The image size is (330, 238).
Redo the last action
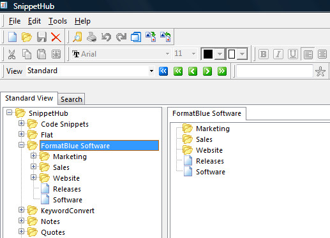point(121,37)
